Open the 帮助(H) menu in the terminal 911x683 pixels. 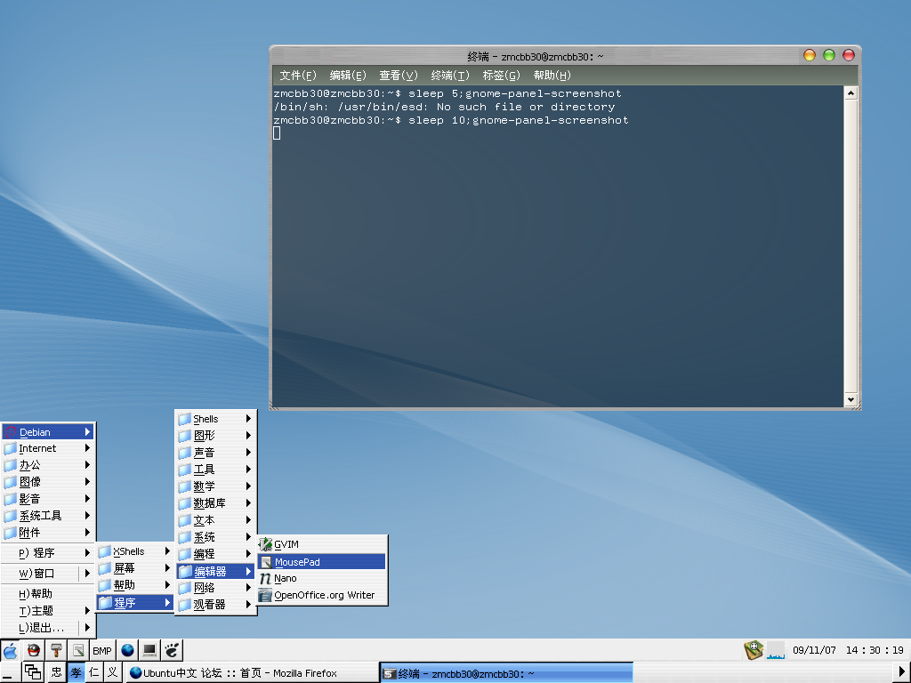552,76
